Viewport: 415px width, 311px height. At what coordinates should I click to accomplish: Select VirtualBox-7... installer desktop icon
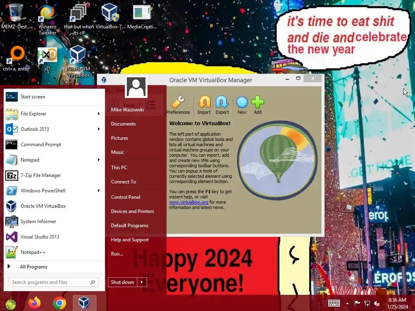point(110,16)
